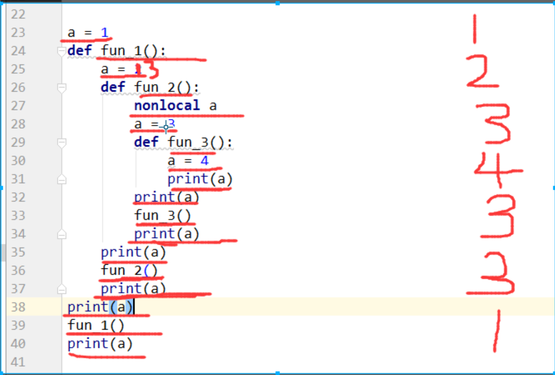This screenshot has width=555, height=375.
Task: Click line number 38 in the gutter
Action: click(x=18, y=307)
